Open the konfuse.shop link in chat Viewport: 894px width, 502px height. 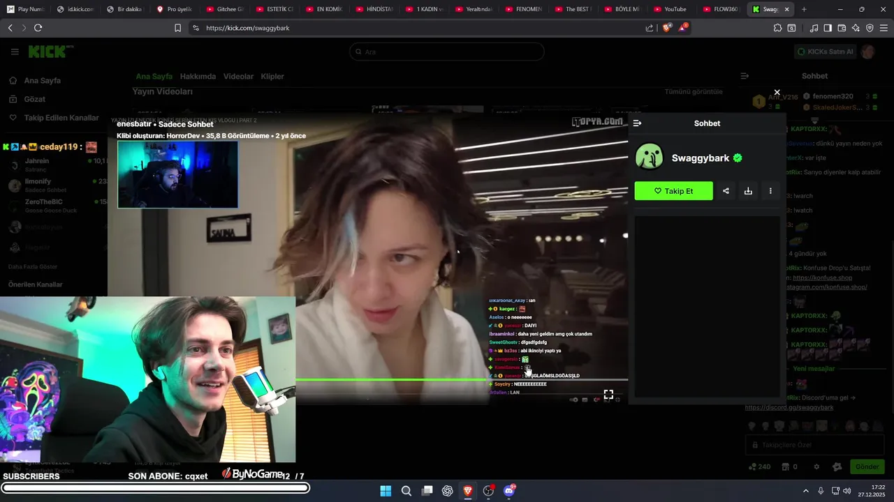823,277
